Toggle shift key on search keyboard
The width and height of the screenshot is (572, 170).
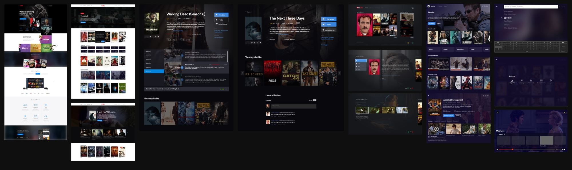498,49
